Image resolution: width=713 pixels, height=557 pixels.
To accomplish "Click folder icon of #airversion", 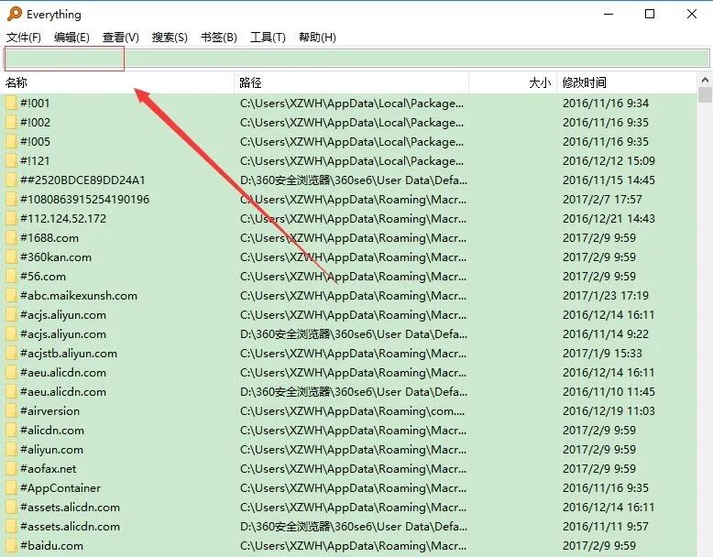I will coord(11,411).
